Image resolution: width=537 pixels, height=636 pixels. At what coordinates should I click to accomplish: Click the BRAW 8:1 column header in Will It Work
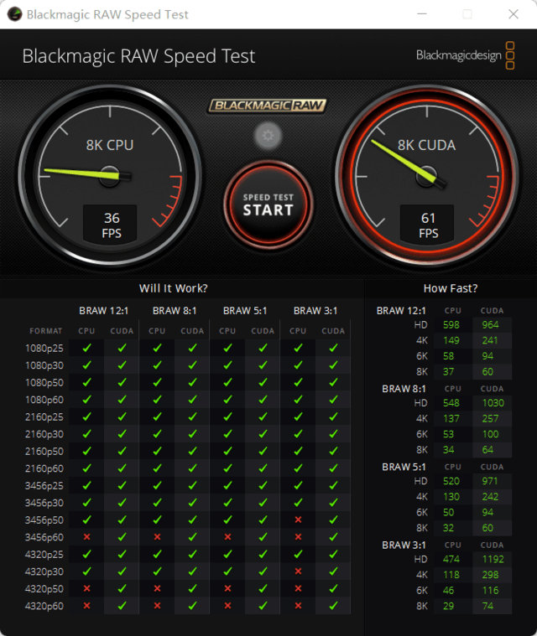[175, 311]
